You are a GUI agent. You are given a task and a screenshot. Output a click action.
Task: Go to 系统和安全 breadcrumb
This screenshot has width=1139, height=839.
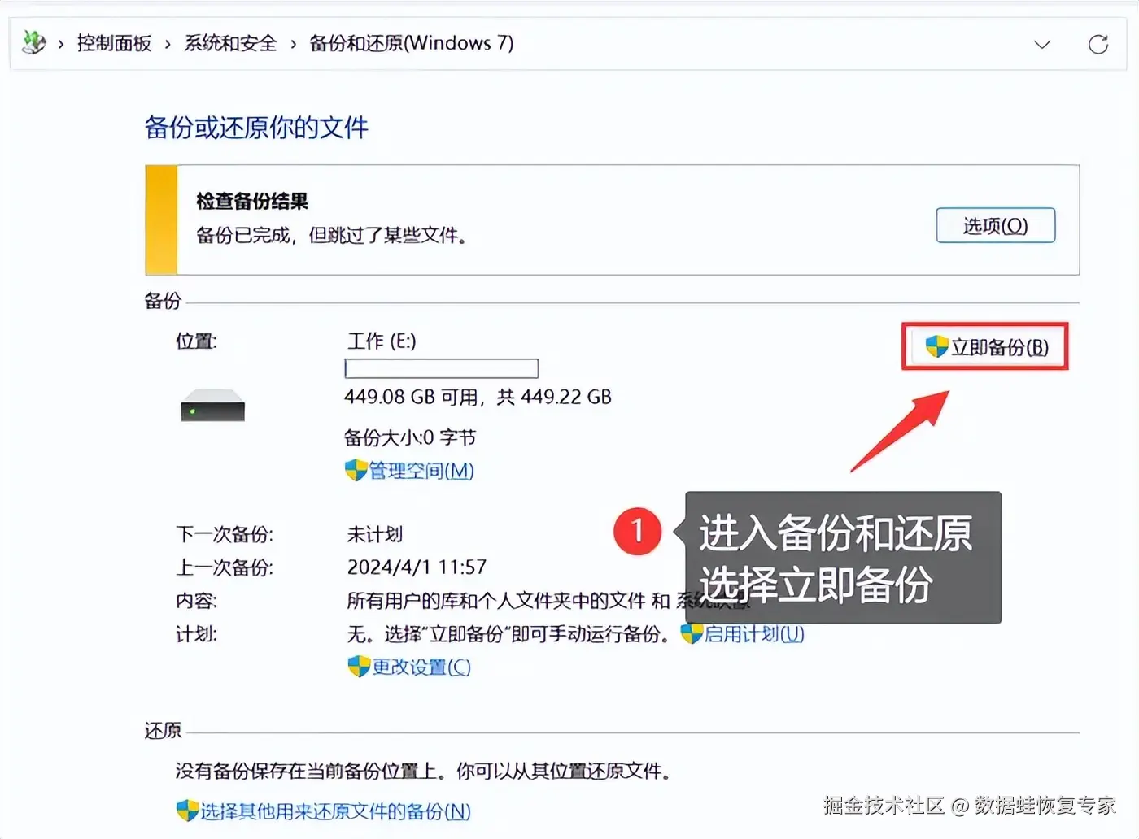230,43
